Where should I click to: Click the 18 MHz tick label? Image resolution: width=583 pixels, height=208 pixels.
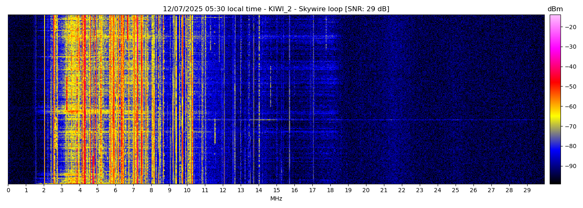pyautogui.click(x=330, y=191)
